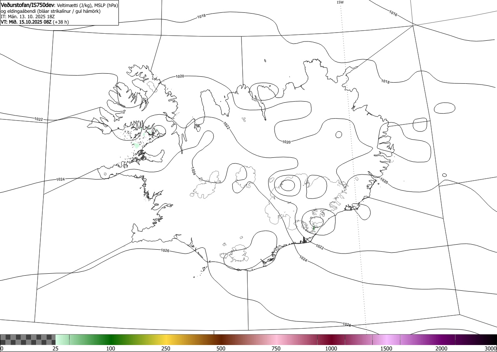Click the '2000' color bar value
Viewport: 497px width, 352px height.
(x=441, y=349)
